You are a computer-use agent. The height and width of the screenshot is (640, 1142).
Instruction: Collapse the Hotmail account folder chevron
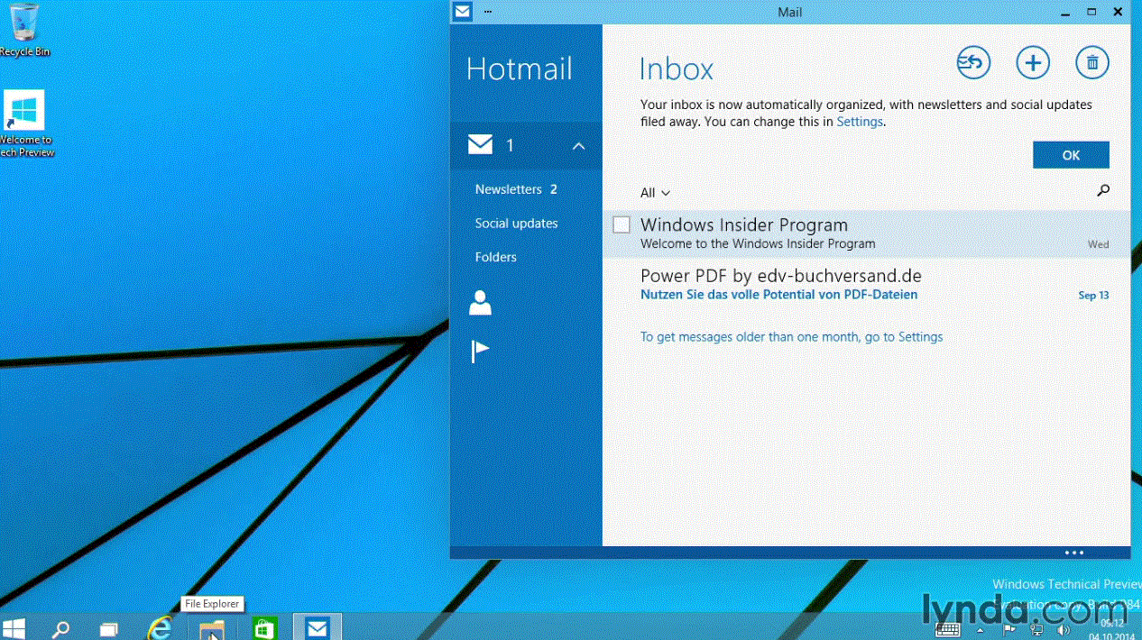coord(579,146)
